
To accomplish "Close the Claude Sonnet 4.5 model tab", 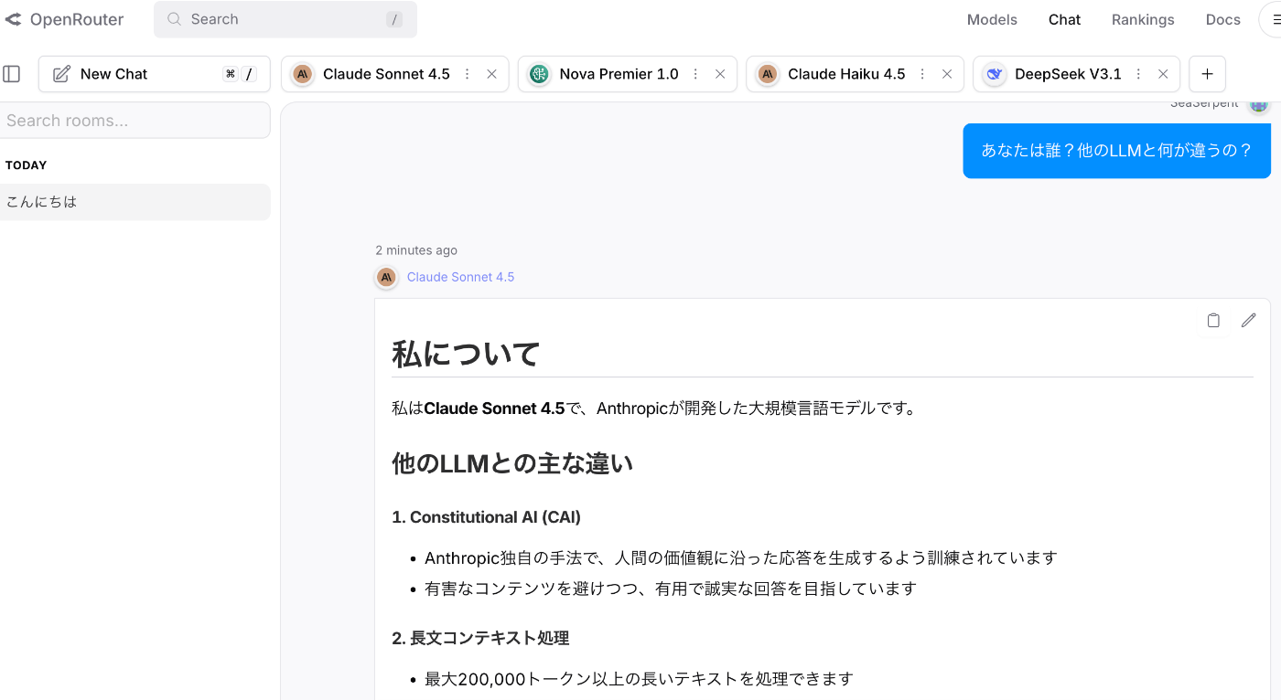I will (491, 74).
